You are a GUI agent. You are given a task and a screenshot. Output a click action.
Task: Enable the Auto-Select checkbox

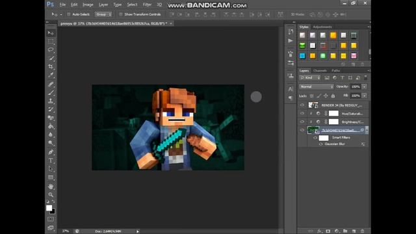pyautogui.click(x=69, y=14)
